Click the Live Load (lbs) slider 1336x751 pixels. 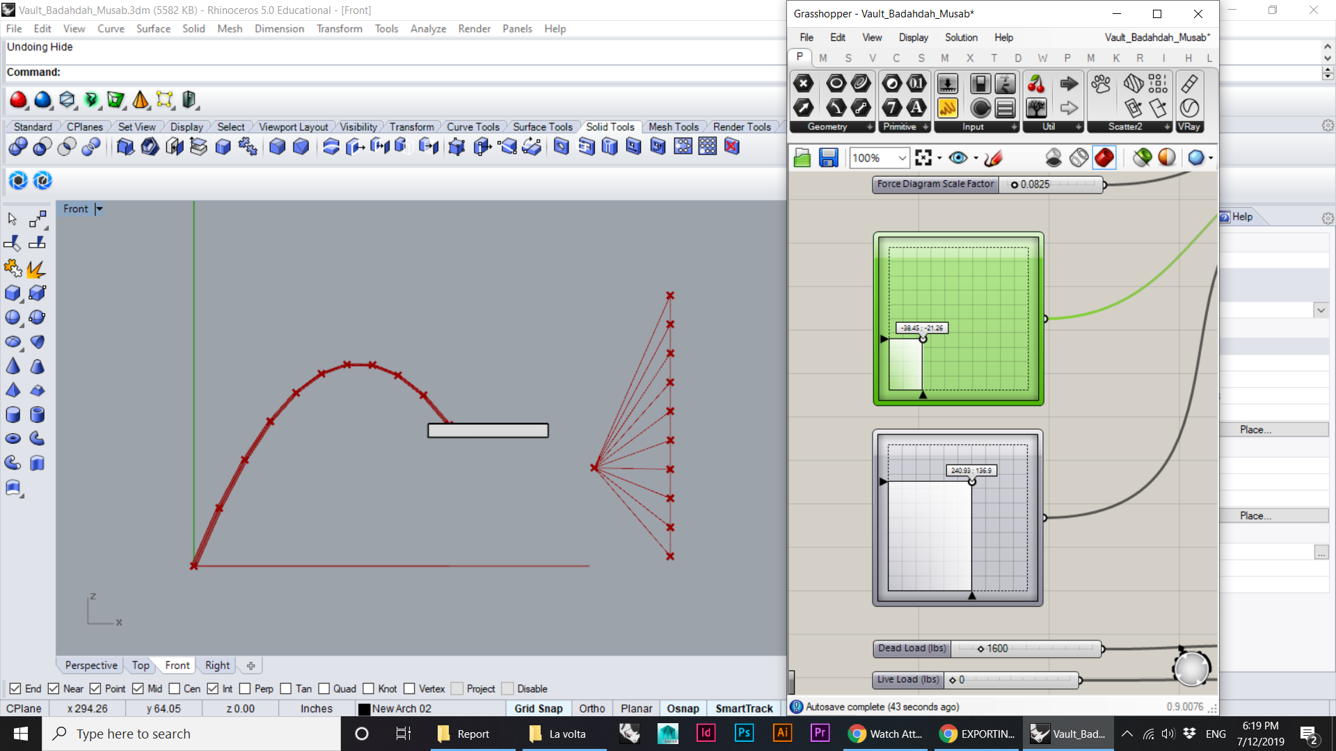976,680
